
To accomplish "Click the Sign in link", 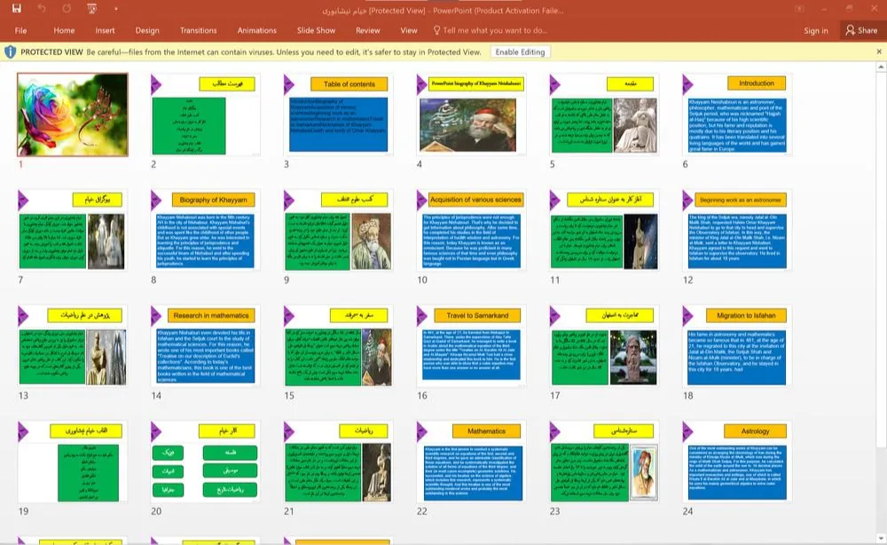I will pos(815,30).
